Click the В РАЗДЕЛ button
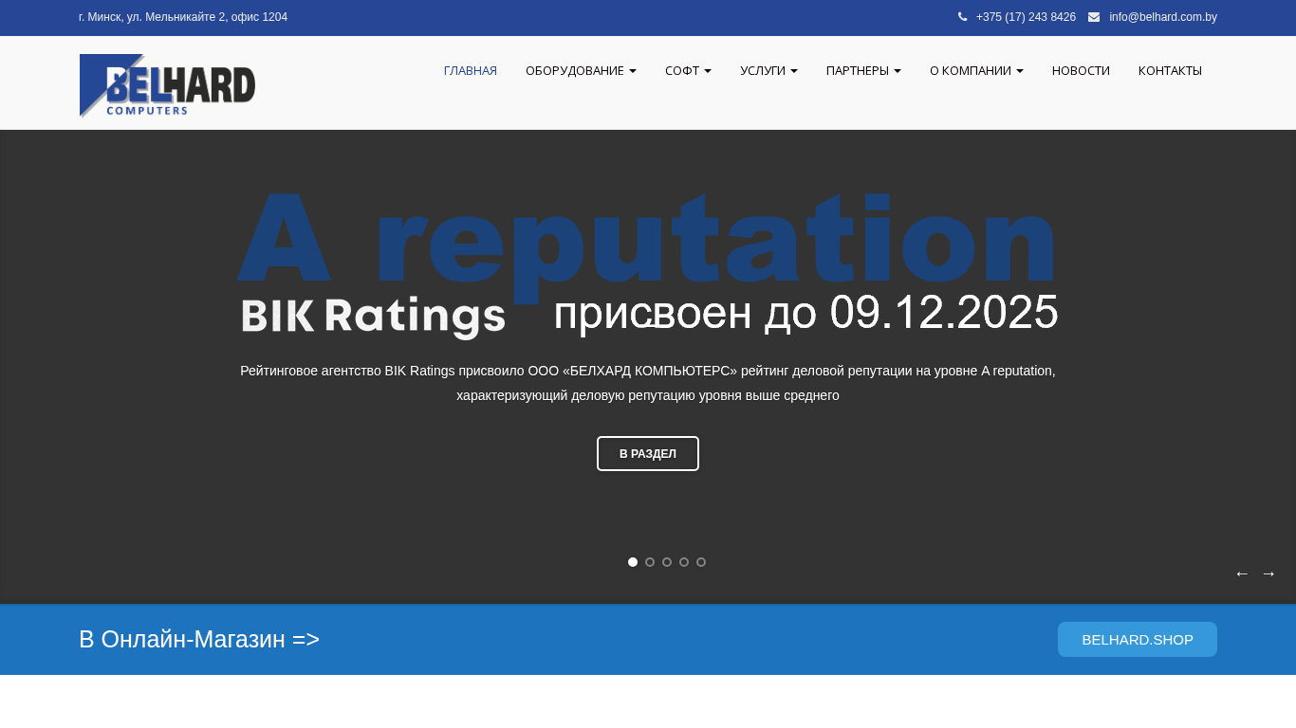Viewport: 1296px width, 728px height. coord(648,454)
